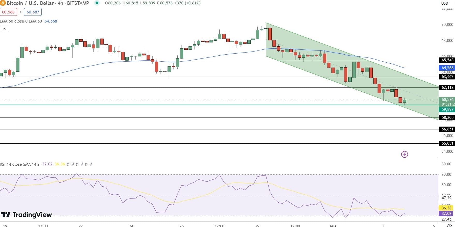
Task: Click the purple 32.02 RSI axis label
Action: click(x=446, y=214)
